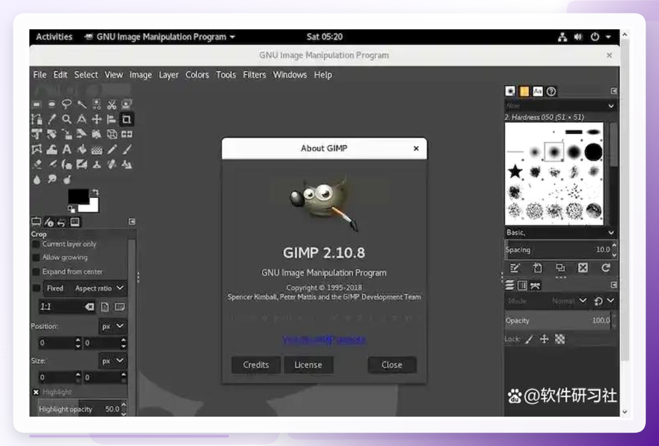Click the Opacity slider in layers panel
This screenshot has width=659, height=446.
pos(558,321)
